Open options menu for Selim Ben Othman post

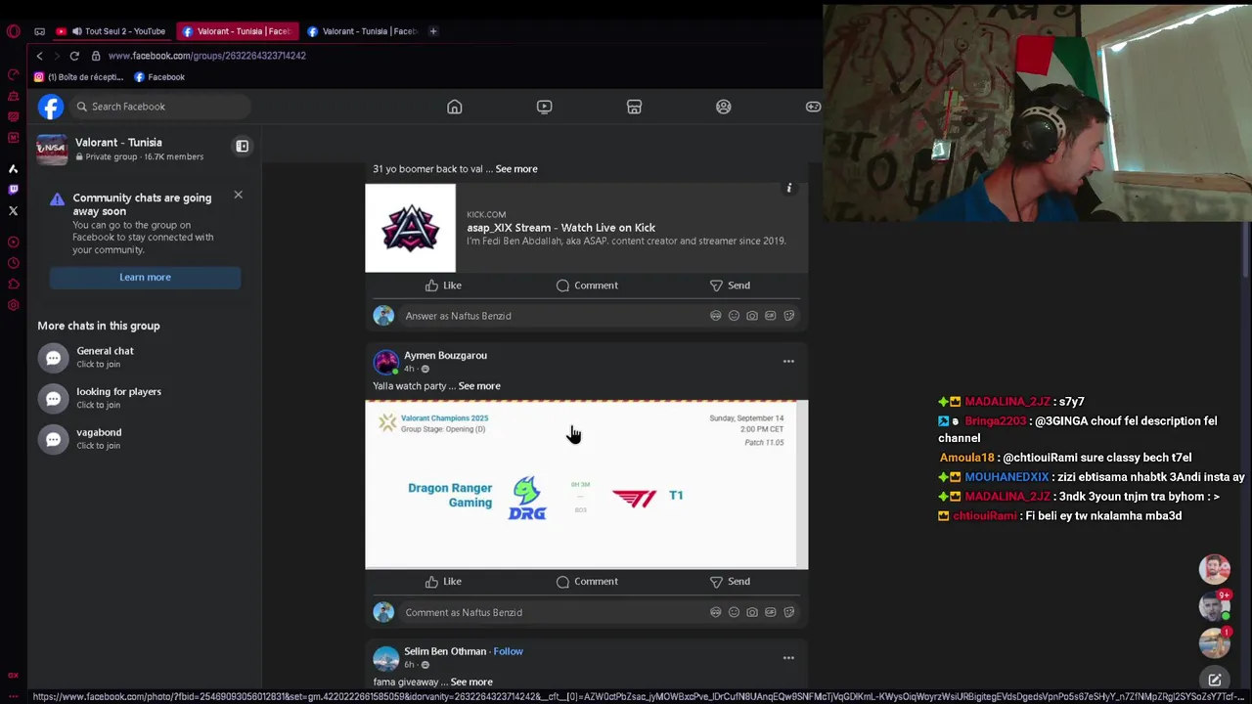(788, 658)
